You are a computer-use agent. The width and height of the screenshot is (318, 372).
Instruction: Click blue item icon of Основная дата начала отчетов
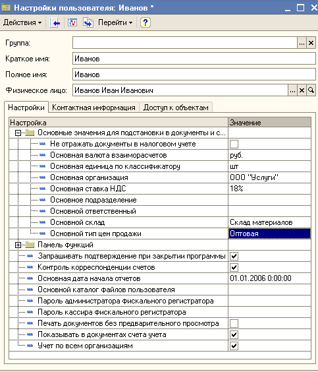point(30,278)
